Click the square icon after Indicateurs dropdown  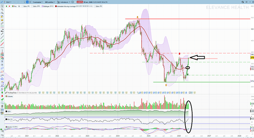(x=73, y=2)
